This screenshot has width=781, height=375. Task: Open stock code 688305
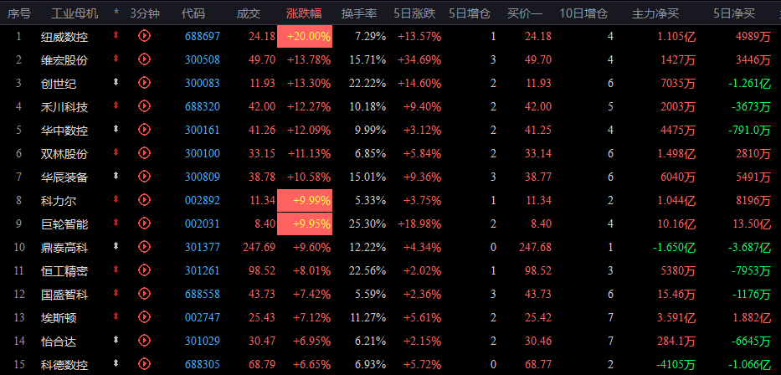[x=203, y=365]
